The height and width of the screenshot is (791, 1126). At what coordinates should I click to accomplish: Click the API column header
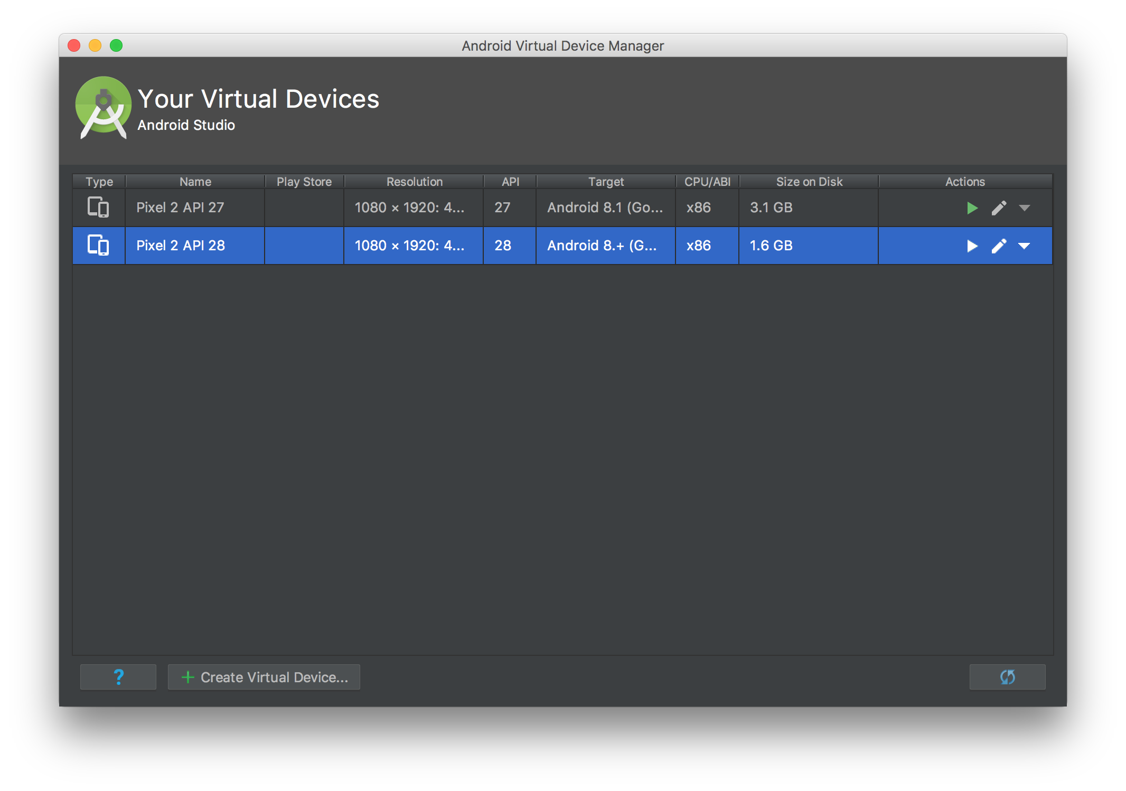pos(509,182)
